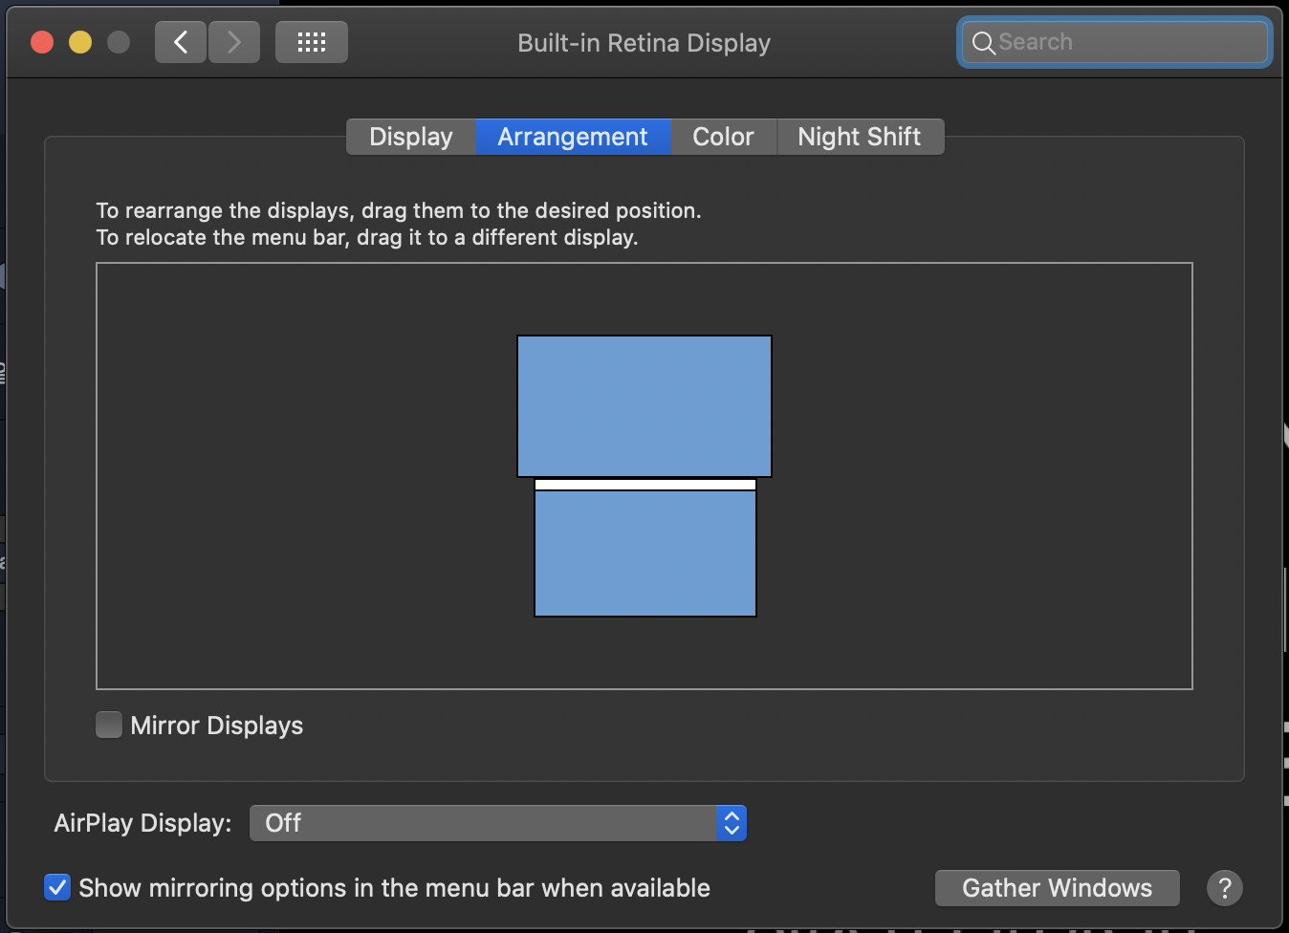Screen dimensions: 1289x933
Task: Click the forward navigation arrow
Action: 233,41
